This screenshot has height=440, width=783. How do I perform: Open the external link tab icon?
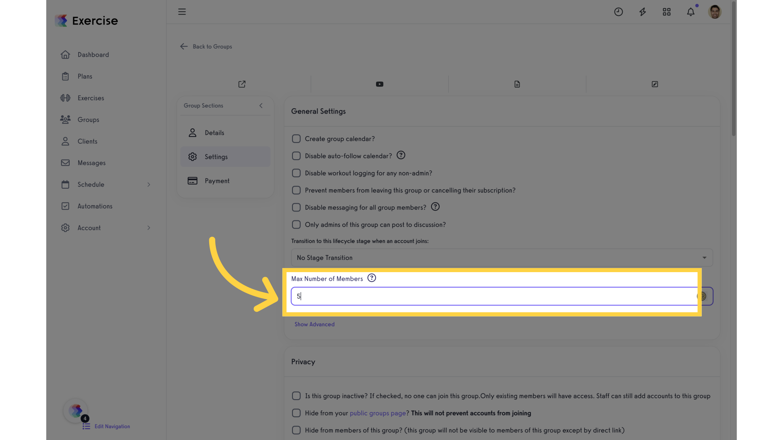tap(242, 84)
